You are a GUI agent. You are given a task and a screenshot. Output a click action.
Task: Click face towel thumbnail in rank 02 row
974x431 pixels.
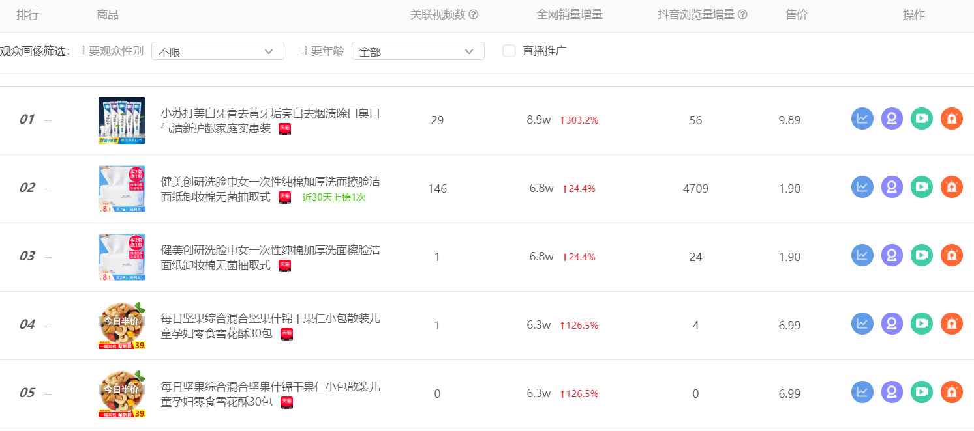point(122,189)
